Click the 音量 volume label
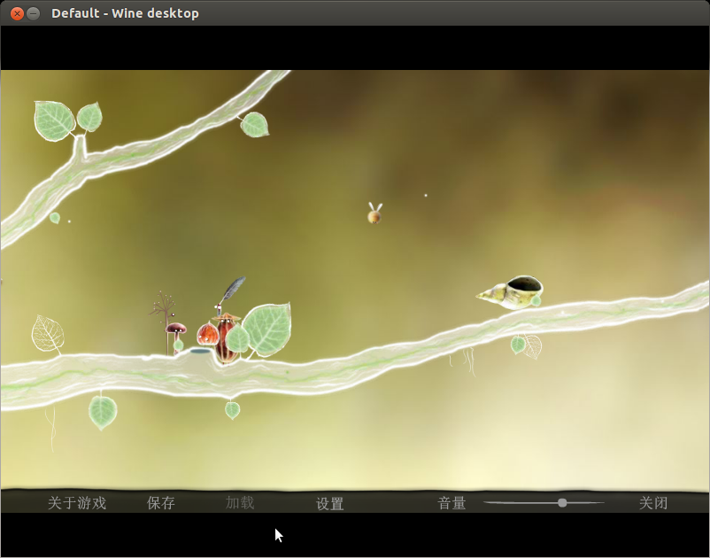The image size is (710, 558). tap(451, 503)
